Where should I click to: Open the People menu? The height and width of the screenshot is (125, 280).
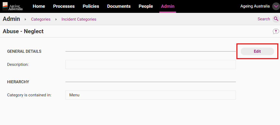[146, 6]
